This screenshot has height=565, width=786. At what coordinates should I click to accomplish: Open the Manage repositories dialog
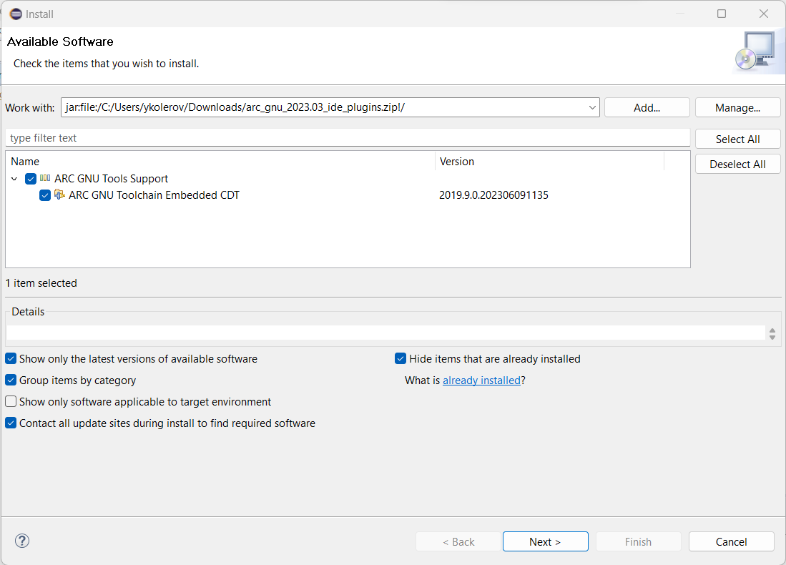coord(737,107)
